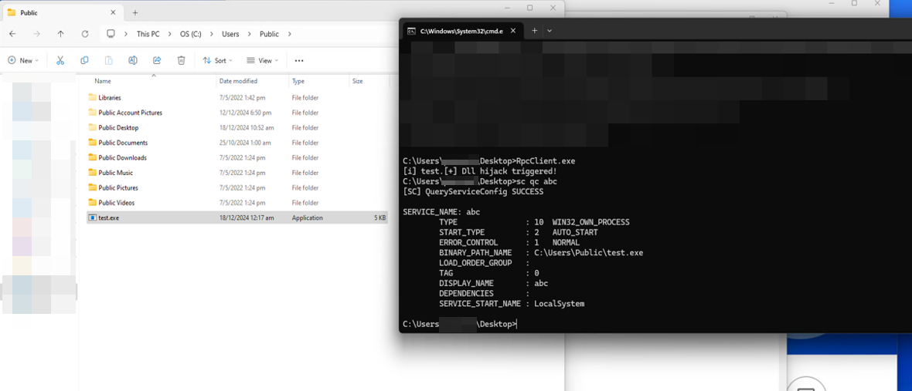Click BINARY_PATH_NAME line in terminal
The image size is (912, 391).
tap(541, 253)
